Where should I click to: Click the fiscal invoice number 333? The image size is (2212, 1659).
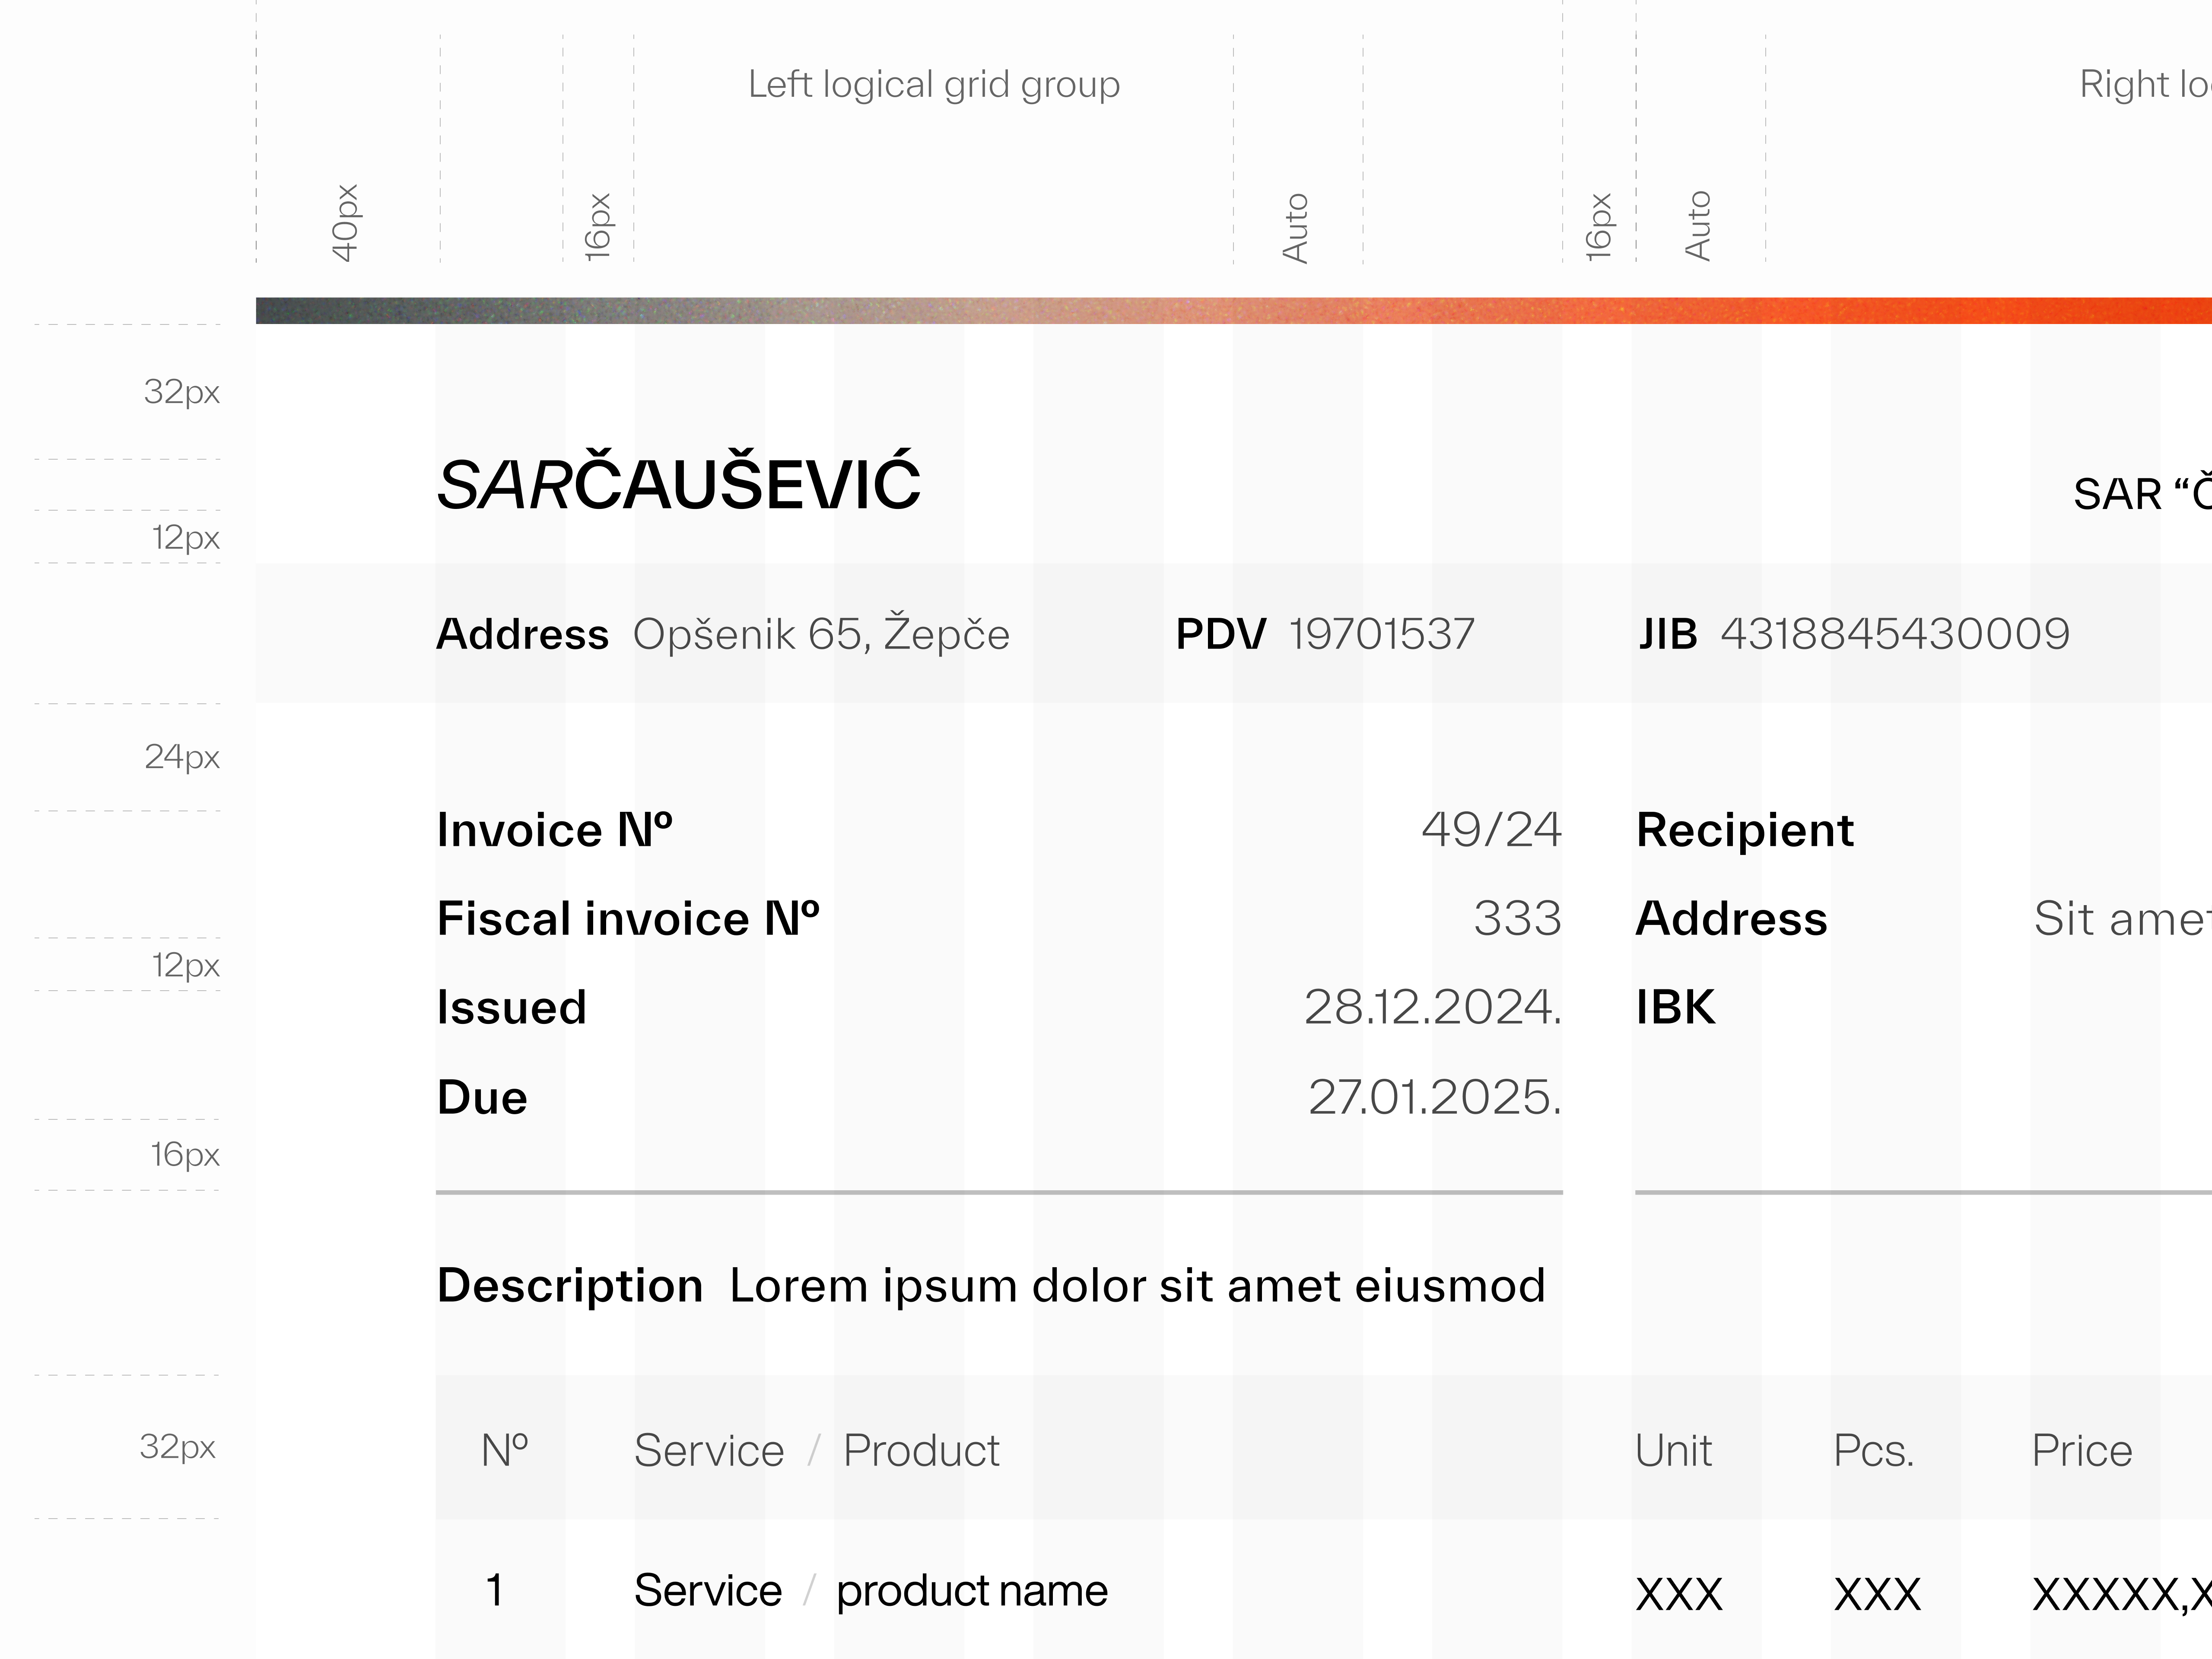[1516, 919]
